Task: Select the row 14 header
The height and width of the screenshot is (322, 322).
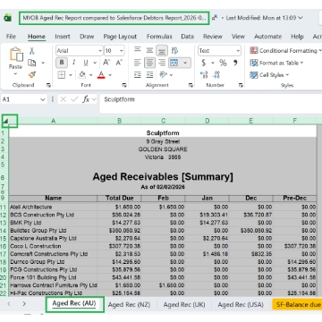Action: coord(4,231)
